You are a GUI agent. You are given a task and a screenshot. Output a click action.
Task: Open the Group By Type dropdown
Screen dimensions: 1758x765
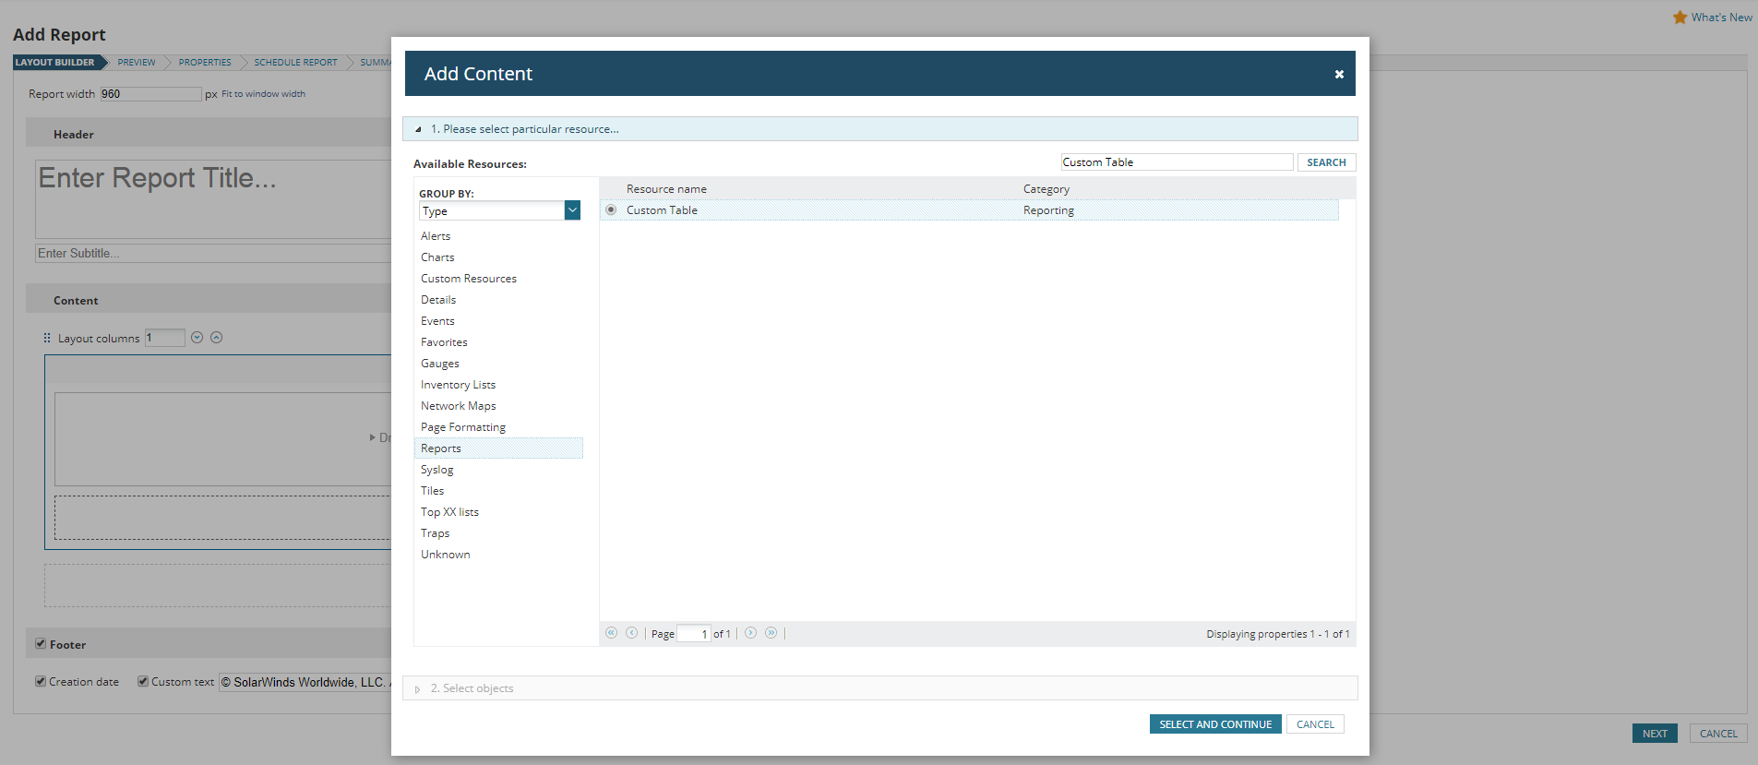(x=572, y=210)
